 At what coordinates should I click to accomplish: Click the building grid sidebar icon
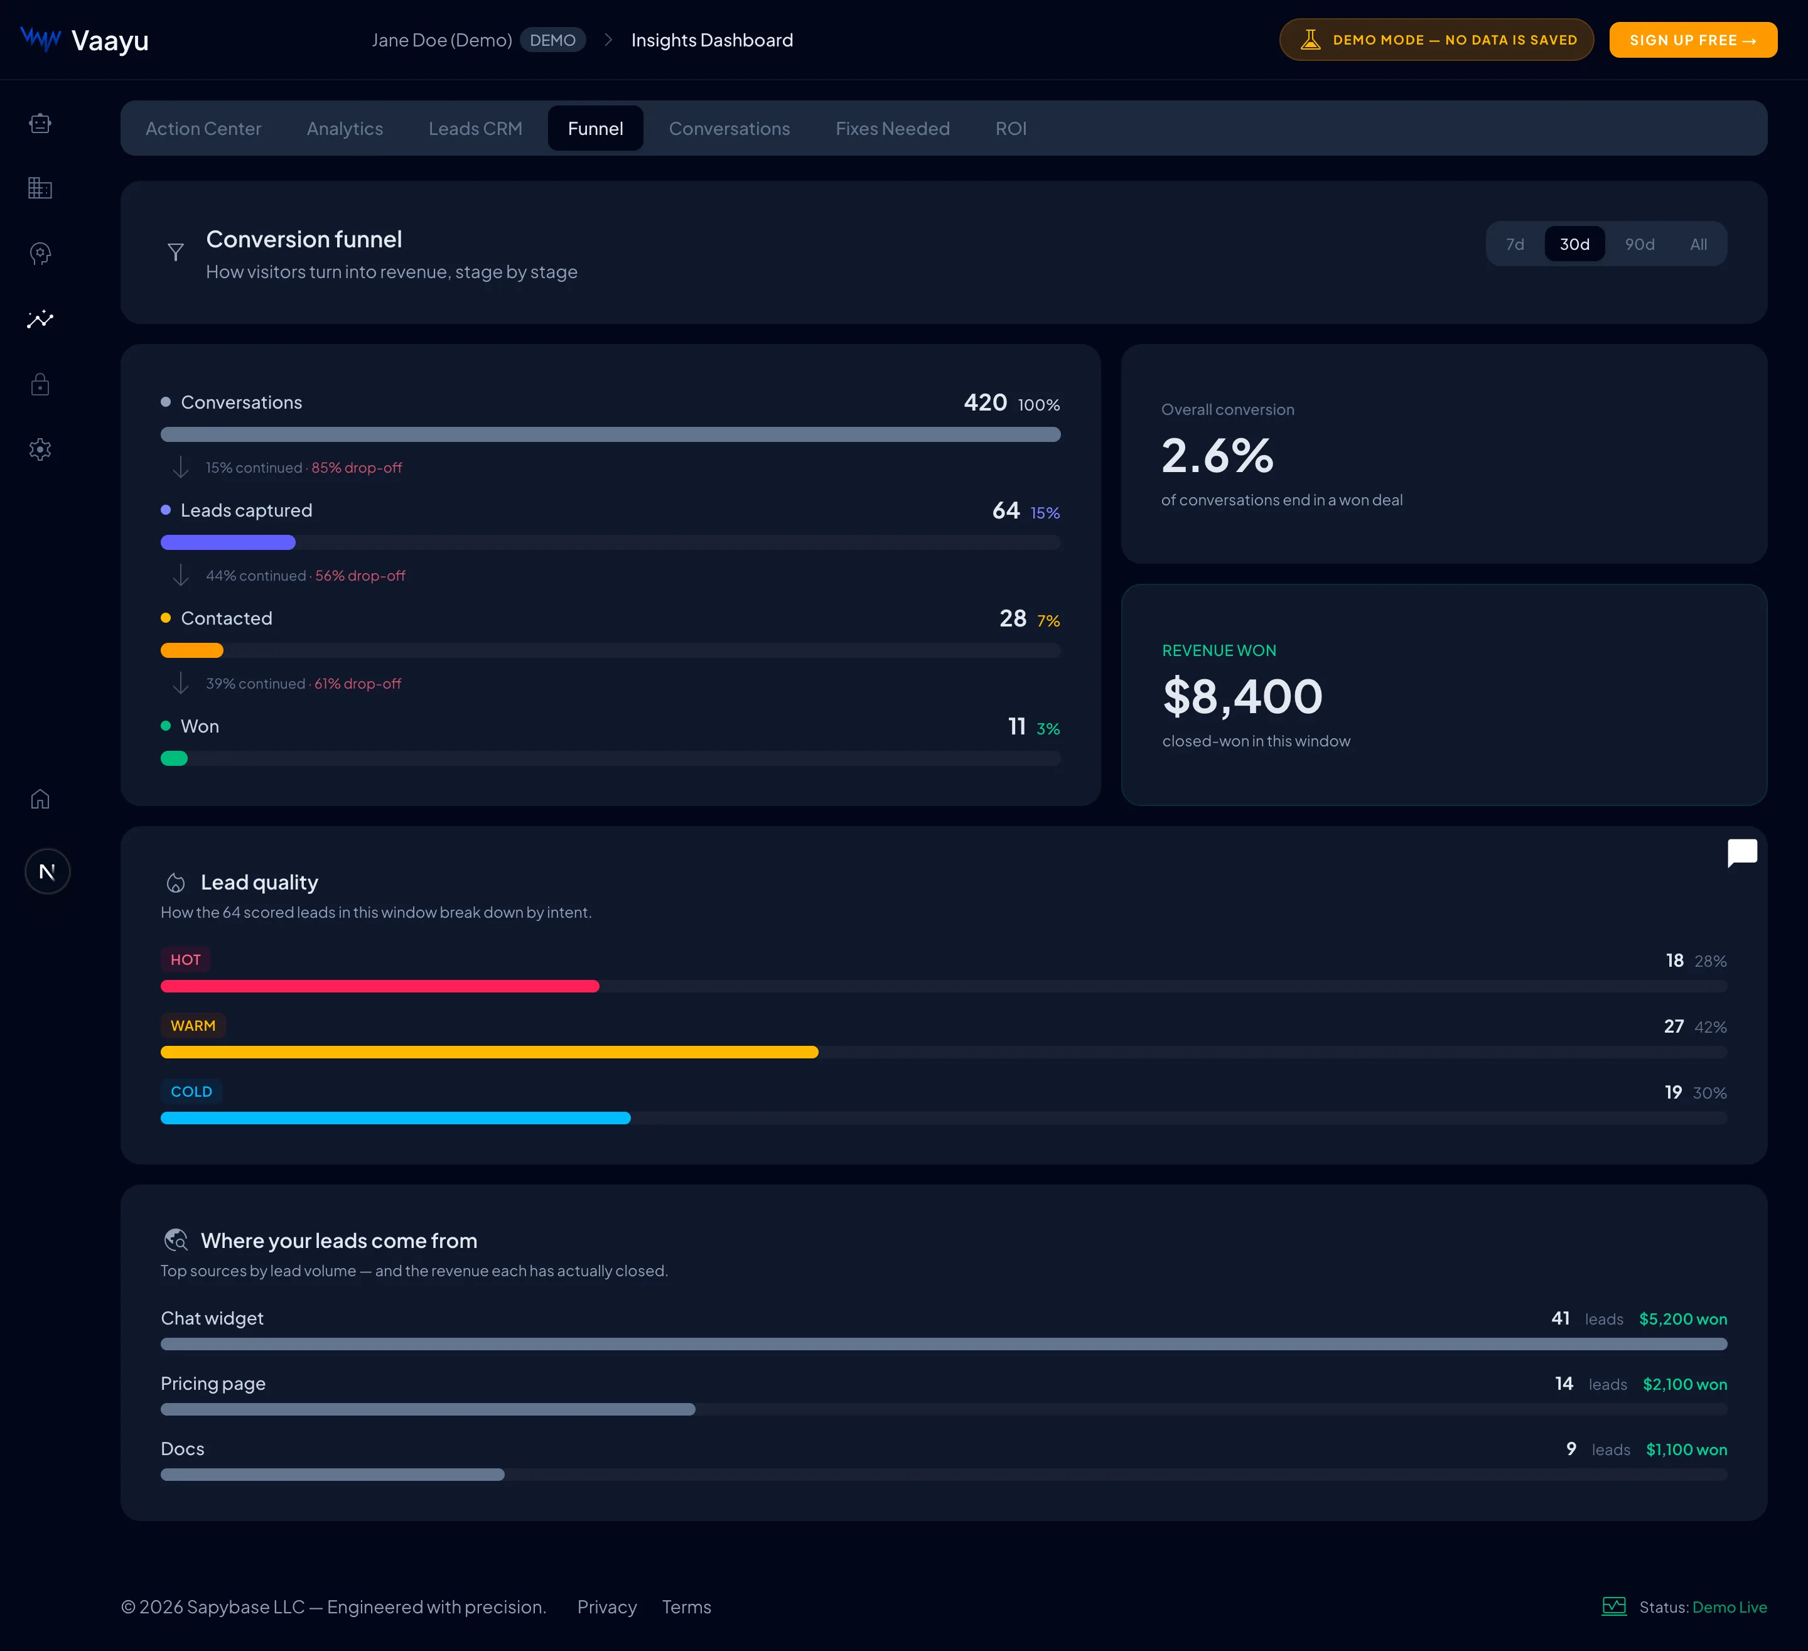40,188
